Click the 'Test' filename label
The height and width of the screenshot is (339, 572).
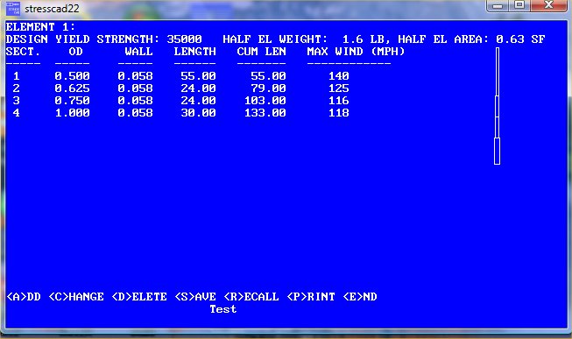point(223,309)
